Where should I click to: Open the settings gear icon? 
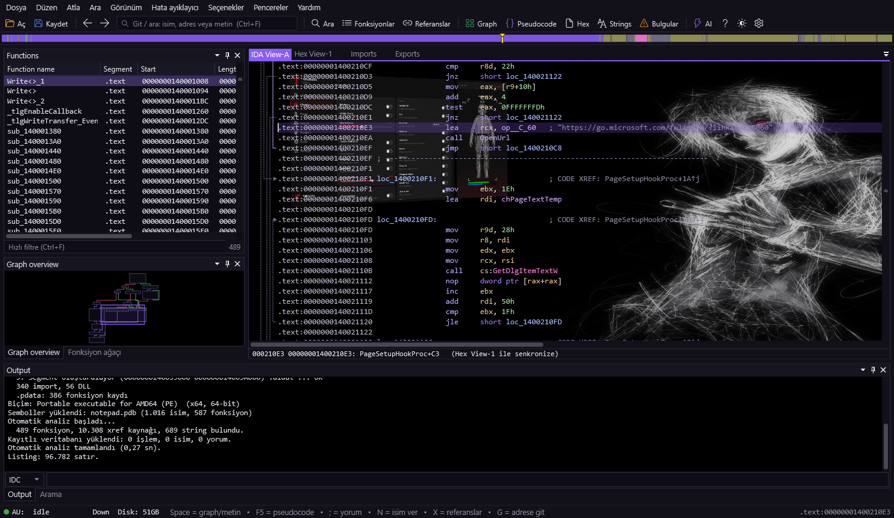tap(759, 23)
